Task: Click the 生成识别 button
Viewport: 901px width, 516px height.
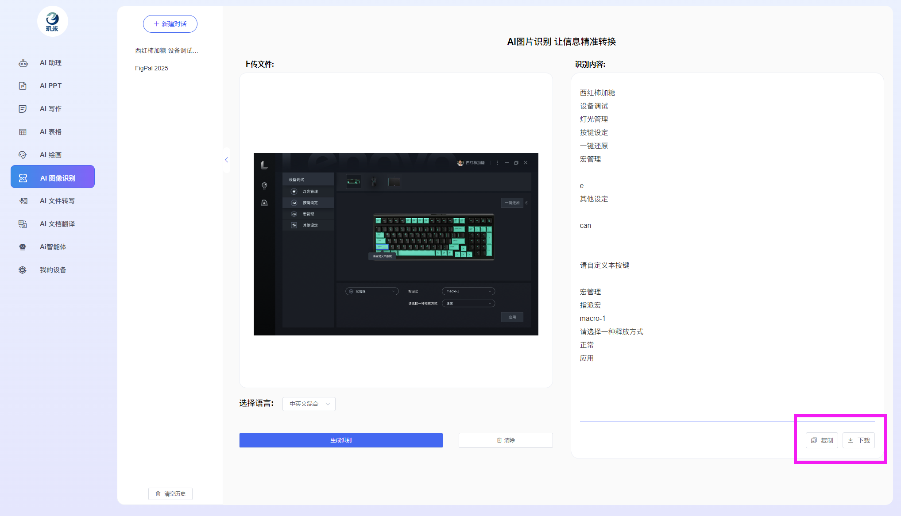Action: coord(341,440)
